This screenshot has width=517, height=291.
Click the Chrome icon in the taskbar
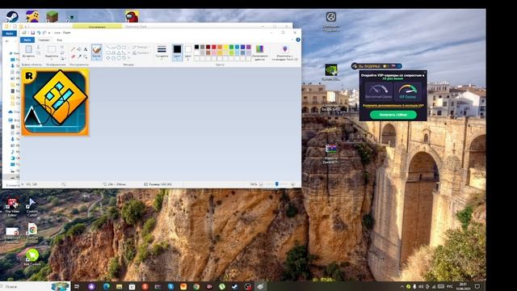[196, 286]
